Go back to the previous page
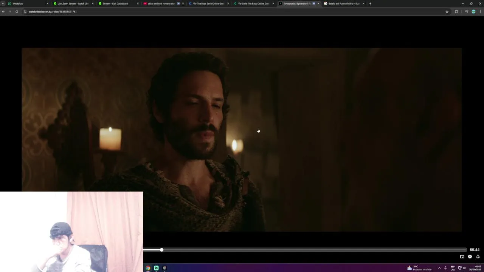Image resolution: width=484 pixels, height=272 pixels. [x=3, y=12]
